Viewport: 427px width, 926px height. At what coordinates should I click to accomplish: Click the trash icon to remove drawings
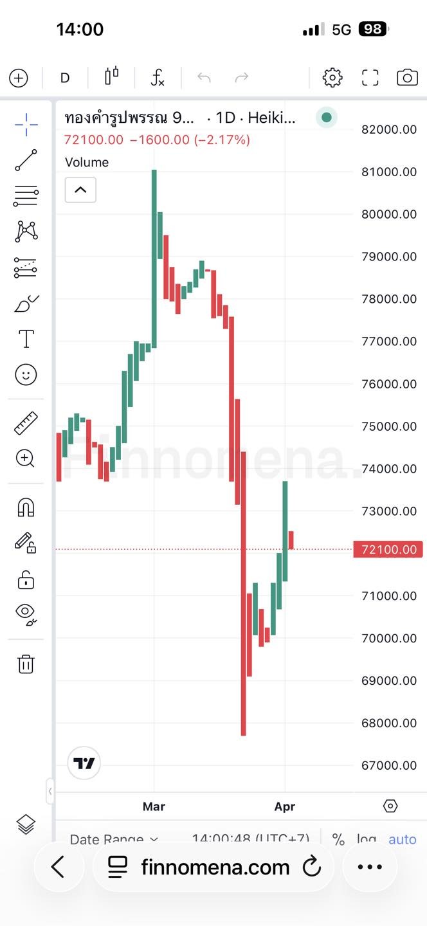click(x=26, y=664)
